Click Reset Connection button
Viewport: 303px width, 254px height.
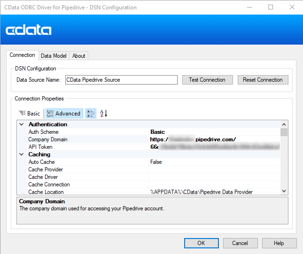tap(263, 80)
